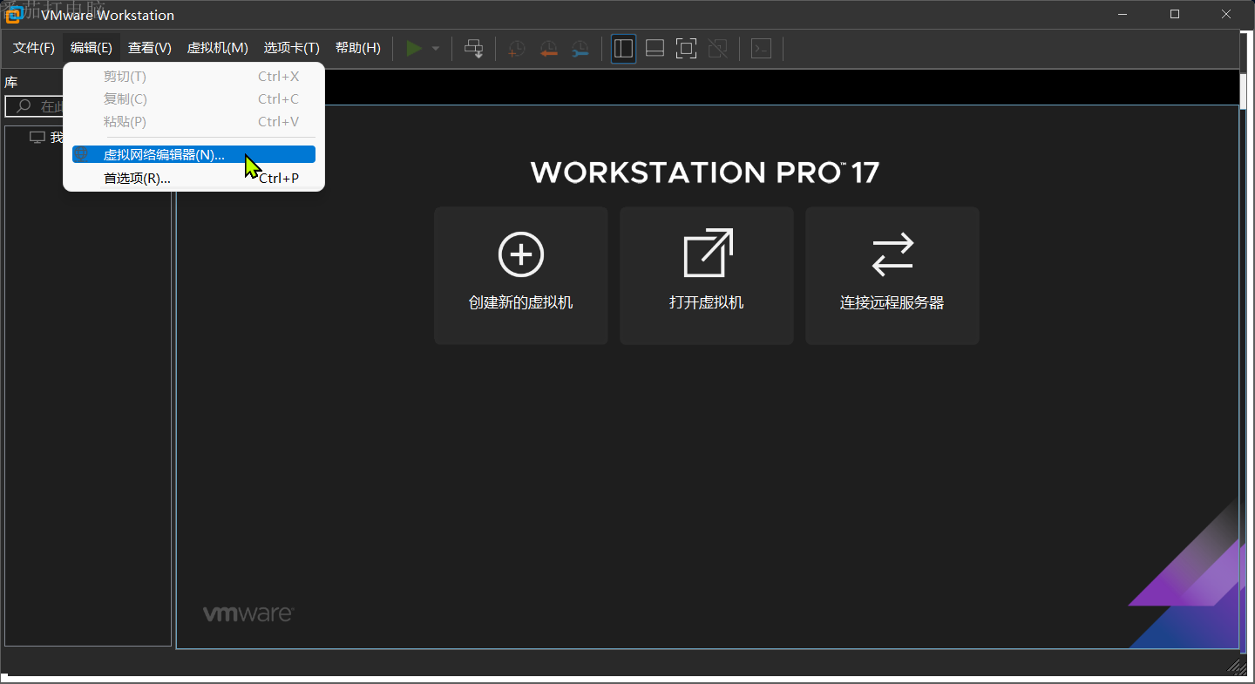Click the greyed 剪切(T) menu entry
Screen dimensions: 1255x684
point(193,77)
